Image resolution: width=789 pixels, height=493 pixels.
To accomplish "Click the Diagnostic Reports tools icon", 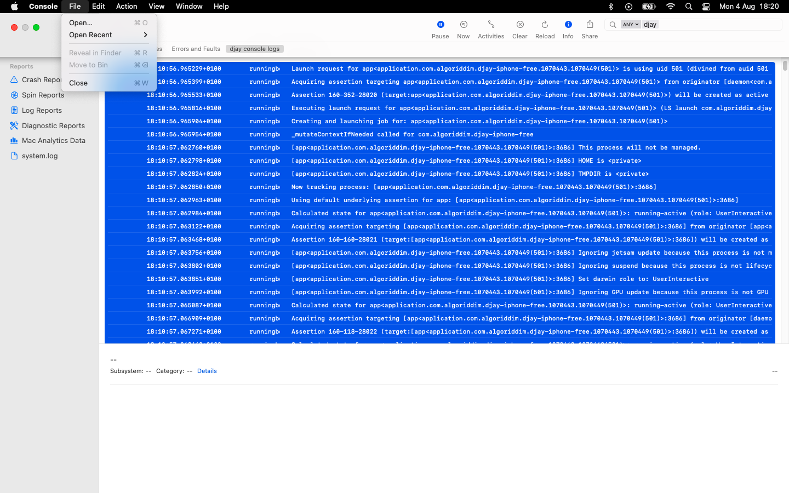I will click(14, 125).
